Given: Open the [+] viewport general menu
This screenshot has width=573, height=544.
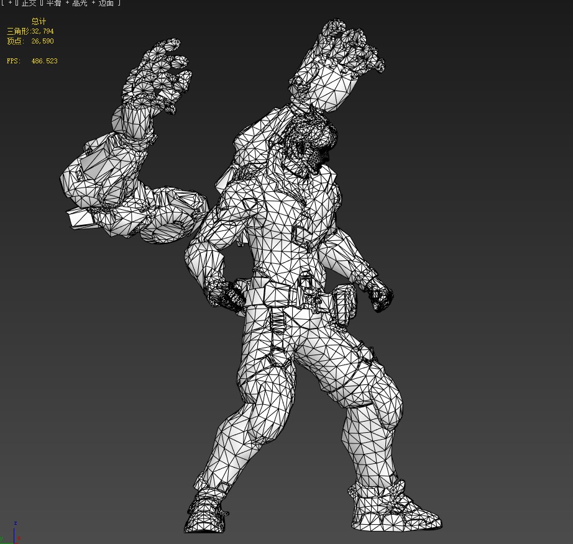Looking at the screenshot, I should click(10, 2).
